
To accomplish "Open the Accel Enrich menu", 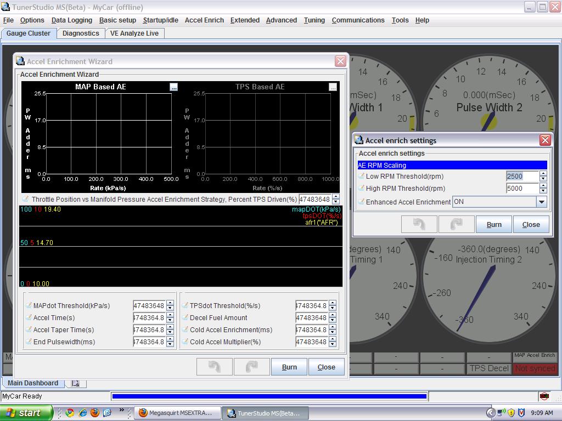I will tap(204, 20).
